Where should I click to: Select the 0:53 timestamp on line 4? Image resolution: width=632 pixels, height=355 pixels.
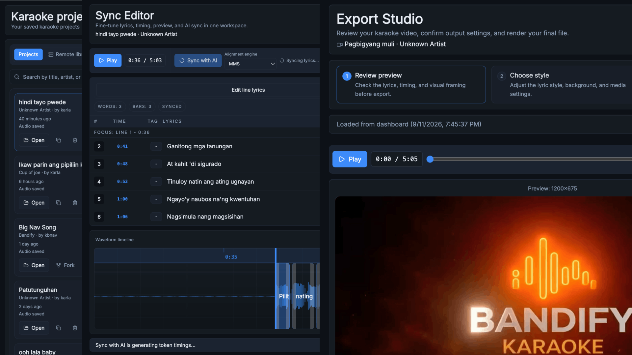[122, 182]
